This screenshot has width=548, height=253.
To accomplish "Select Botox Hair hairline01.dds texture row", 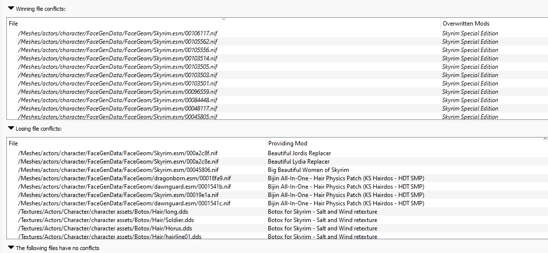I will coord(278,236).
